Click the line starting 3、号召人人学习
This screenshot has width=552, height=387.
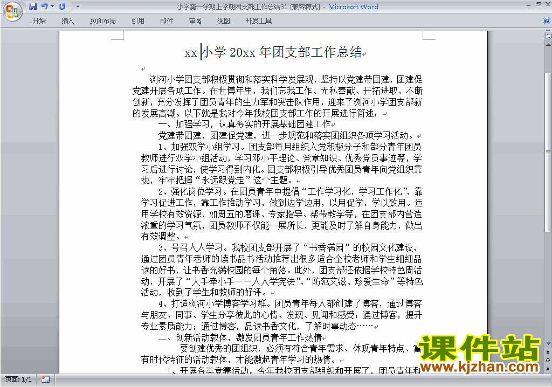pos(288,247)
